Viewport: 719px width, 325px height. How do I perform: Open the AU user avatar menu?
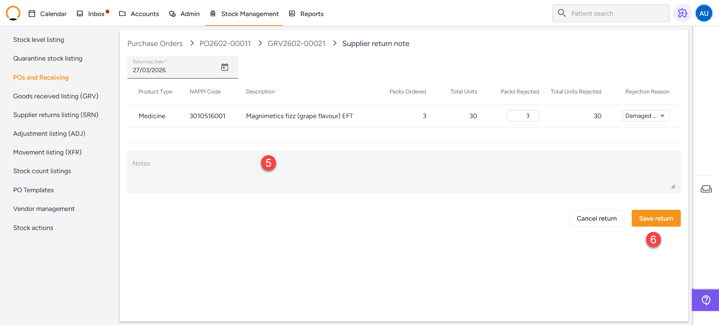coord(704,13)
